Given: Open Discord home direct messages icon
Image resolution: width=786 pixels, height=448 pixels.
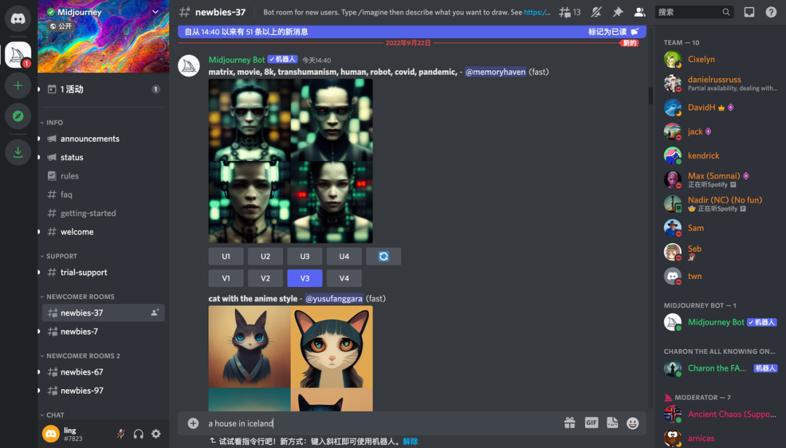Looking at the screenshot, I should (18, 18).
